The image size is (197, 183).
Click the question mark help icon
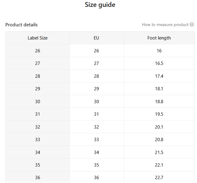[x=192, y=25]
